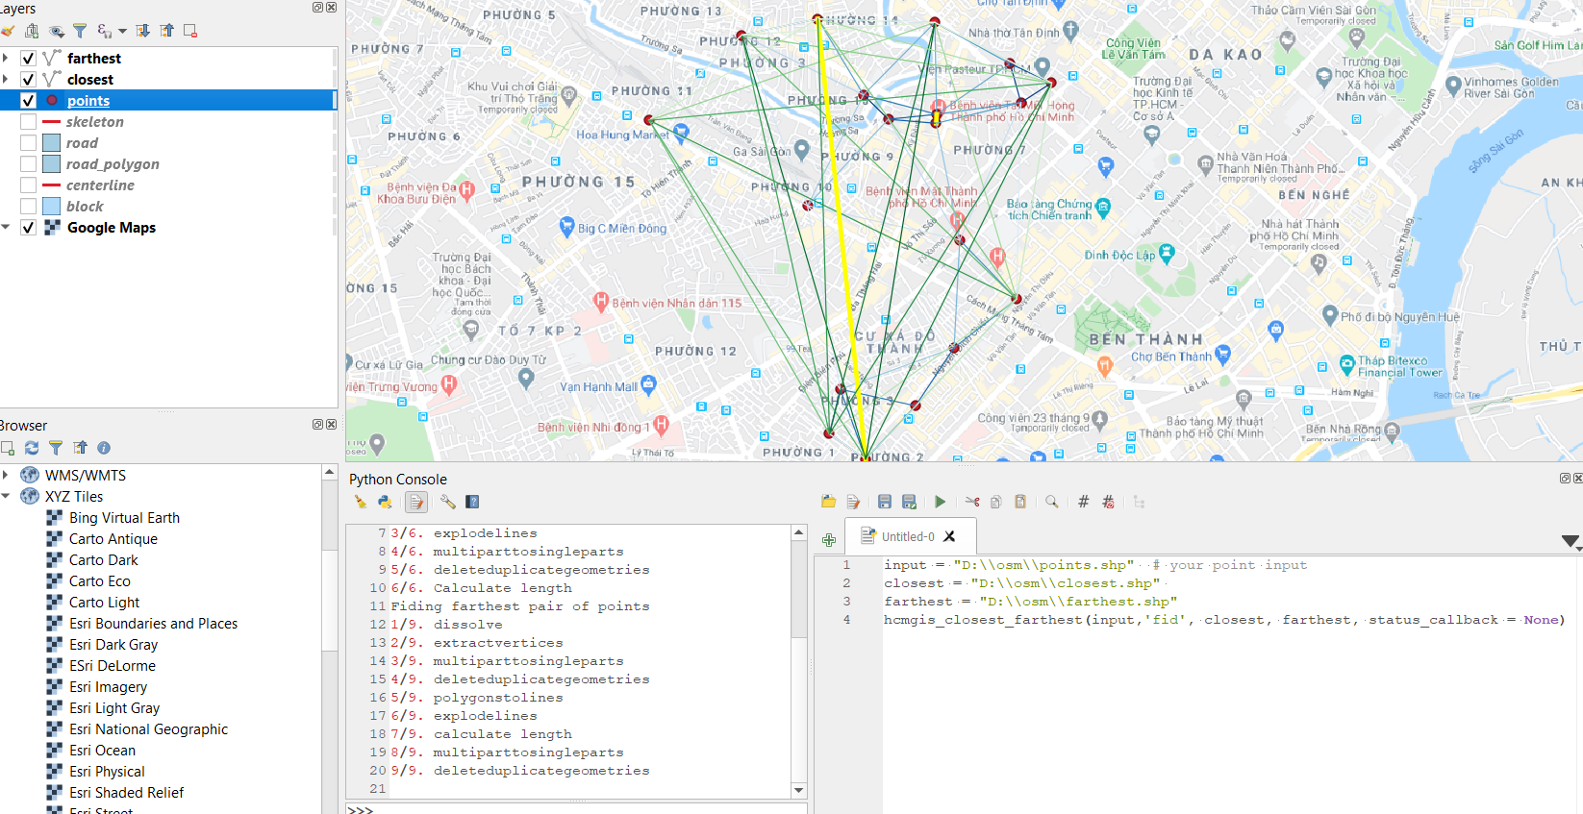Save the script with floppy icon

coord(885,502)
